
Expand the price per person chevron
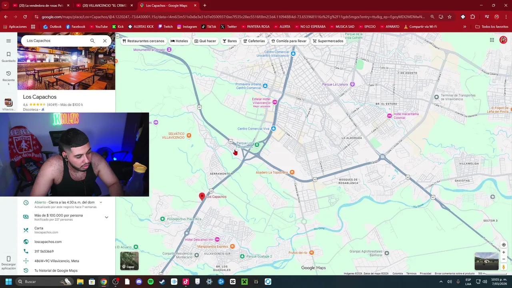pyautogui.click(x=106, y=217)
